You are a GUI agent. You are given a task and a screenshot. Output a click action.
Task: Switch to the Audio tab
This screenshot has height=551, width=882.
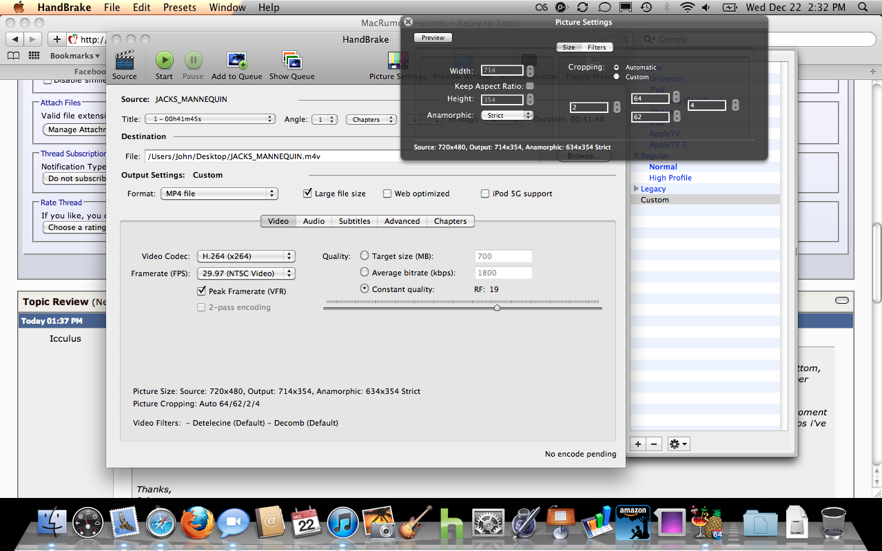(314, 221)
